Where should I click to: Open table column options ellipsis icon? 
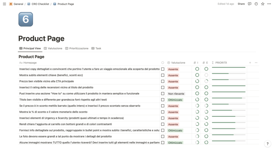(x=256, y=63)
